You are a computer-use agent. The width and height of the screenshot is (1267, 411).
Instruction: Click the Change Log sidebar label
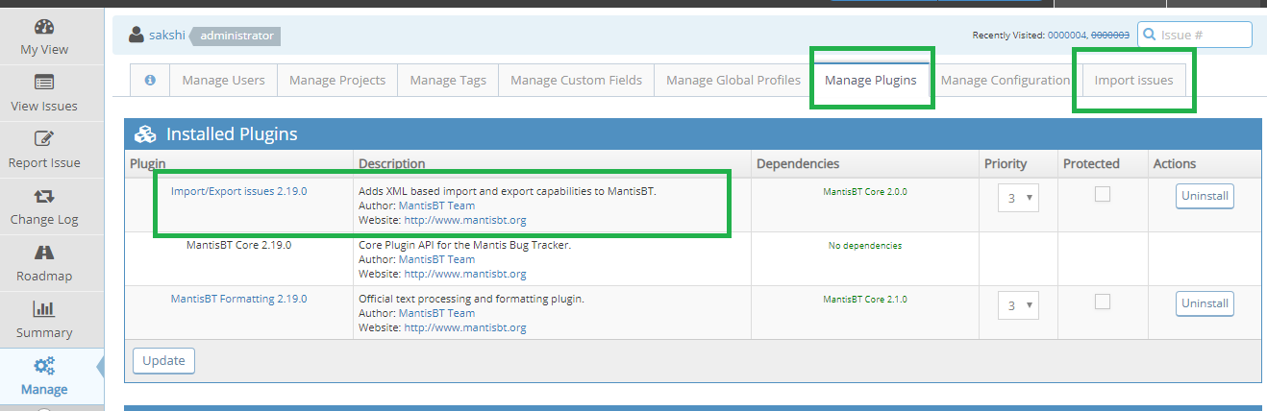tap(44, 219)
